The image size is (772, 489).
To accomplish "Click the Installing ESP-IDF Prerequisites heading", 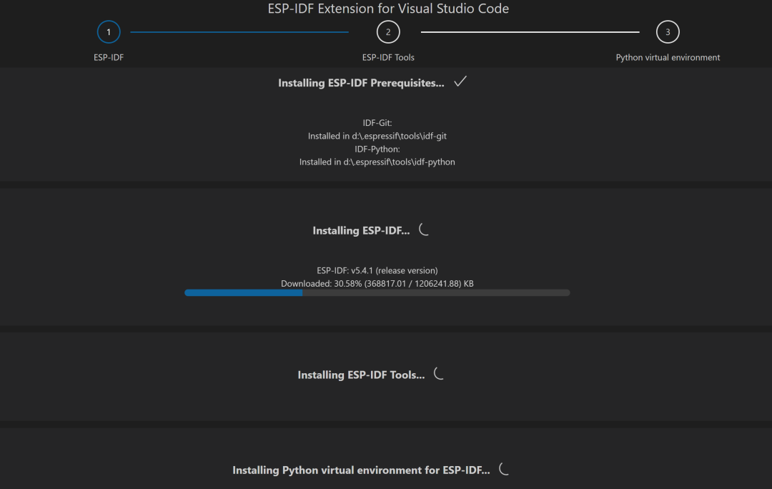I will (361, 83).
